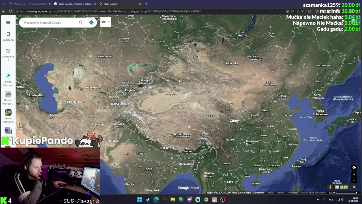Click the Tajwan label on the map
The width and height of the screenshot is (362, 204).
tap(296, 166)
